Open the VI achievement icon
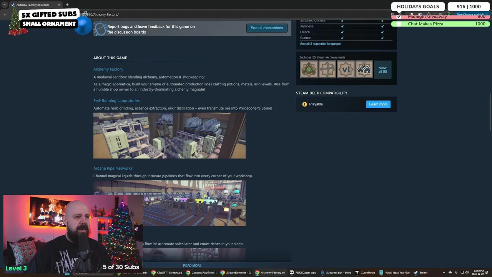492x277 pixels. click(x=346, y=70)
